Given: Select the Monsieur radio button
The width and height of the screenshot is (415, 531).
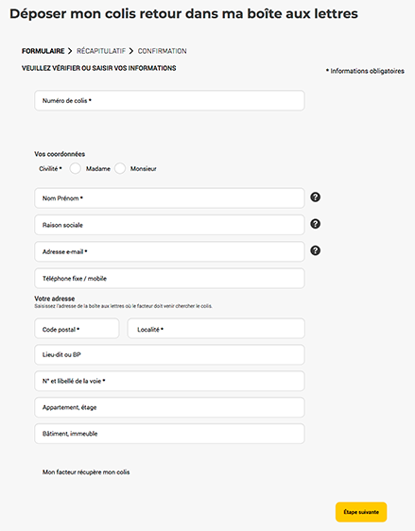Looking at the screenshot, I should pos(120,168).
